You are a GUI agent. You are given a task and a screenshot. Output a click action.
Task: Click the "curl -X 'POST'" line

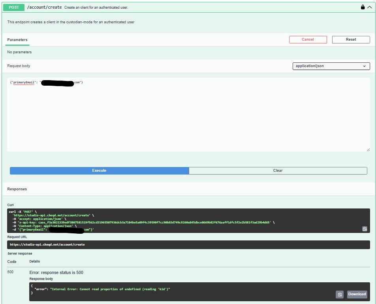point(23,212)
